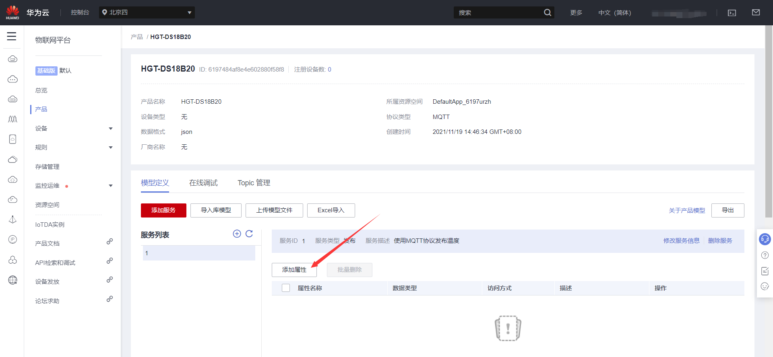Select service 1 in the service list

coord(199,253)
